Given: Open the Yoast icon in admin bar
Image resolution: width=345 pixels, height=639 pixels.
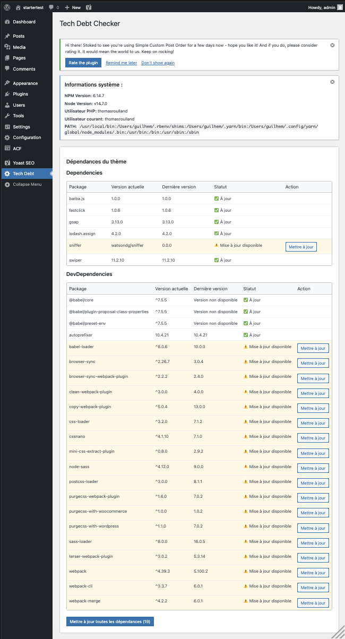Looking at the screenshot, I should click(x=89, y=7).
